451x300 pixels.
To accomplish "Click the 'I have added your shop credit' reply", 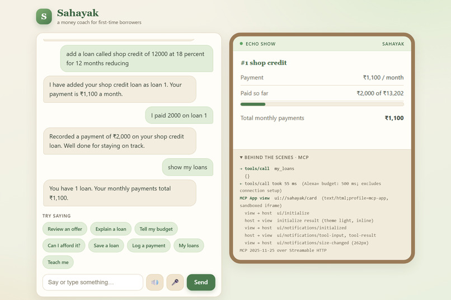I will (120, 89).
